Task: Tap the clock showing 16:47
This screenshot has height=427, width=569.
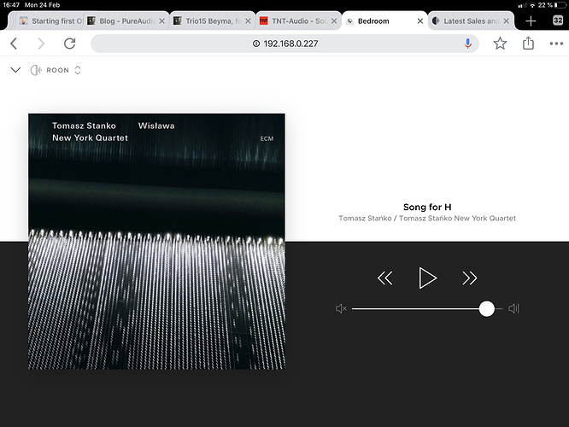Action: point(11,5)
